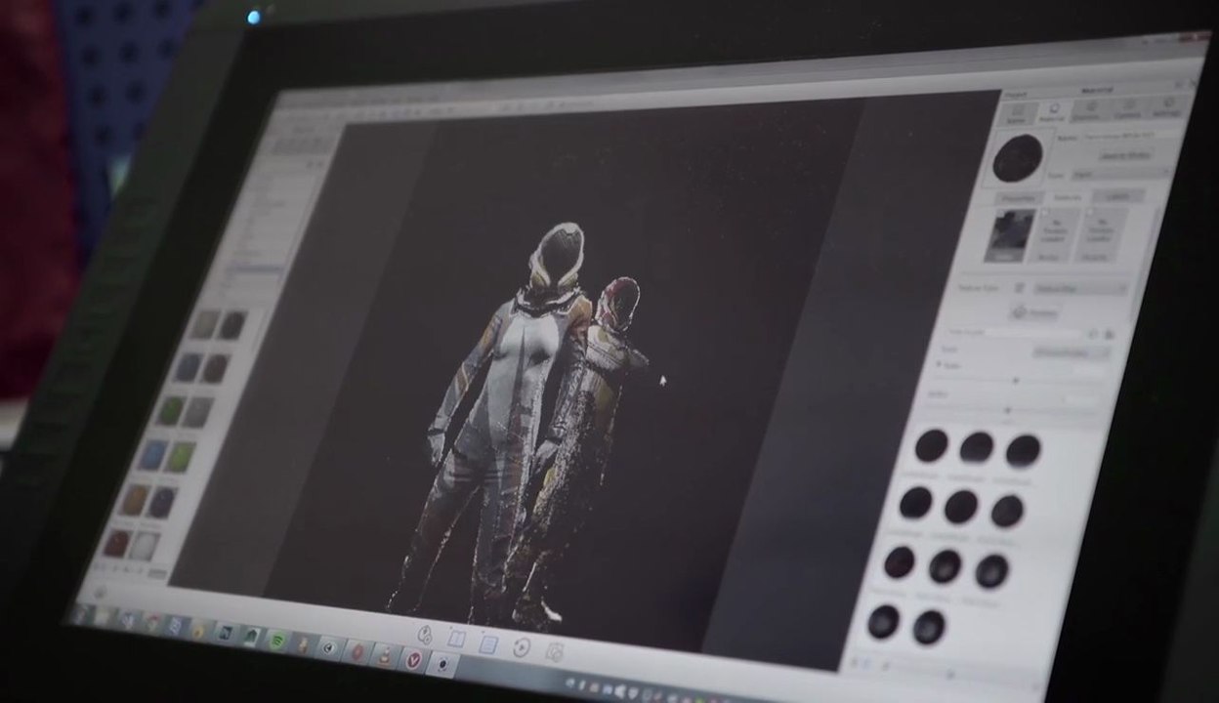Toggle the third texture slot checkbox
Image resolution: width=1219 pixels, height=703 pixels.
click(x=1091, y=210)
